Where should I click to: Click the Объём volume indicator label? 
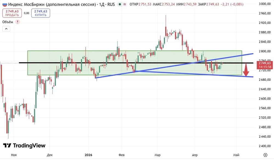pos(8,22)
